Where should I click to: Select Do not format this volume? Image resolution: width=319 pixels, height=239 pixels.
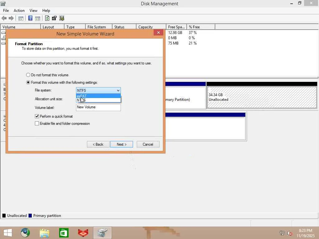coord(28,75)
